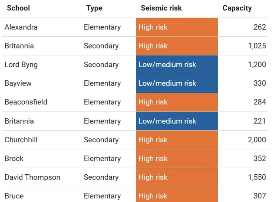This screenshot has width=272, height=202.
Task: Select the Alexandra school name
Action: (21, 27)
